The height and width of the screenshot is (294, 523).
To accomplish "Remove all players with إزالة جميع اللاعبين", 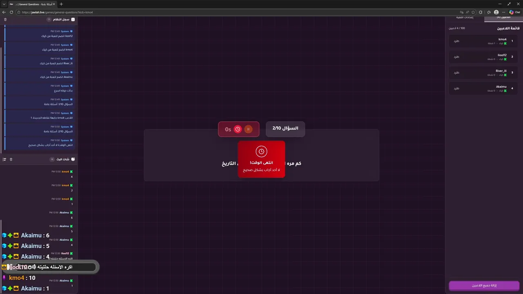I will pyautogui.click(x=484, y=285).
